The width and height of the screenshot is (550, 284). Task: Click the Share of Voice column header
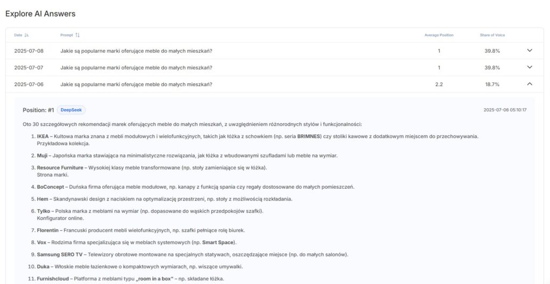[x=493, y=35]
